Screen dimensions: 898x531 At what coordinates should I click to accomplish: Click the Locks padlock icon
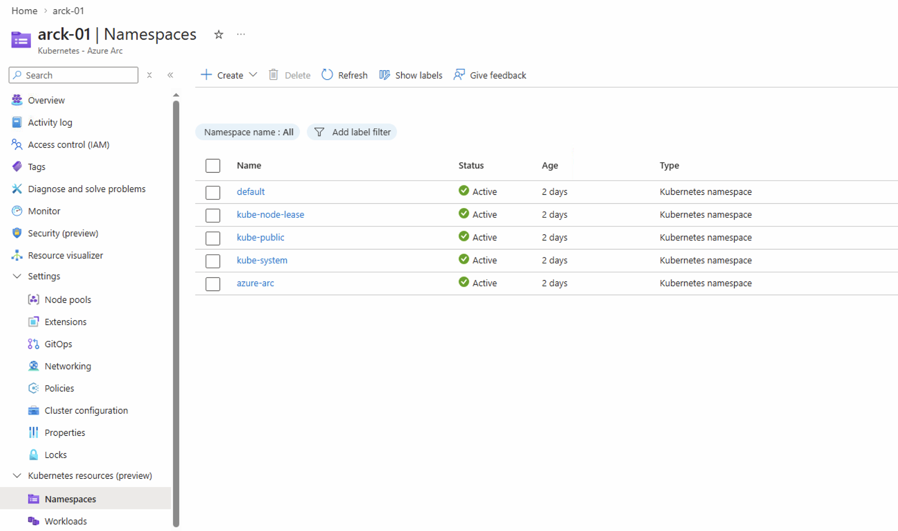tap(34, 455)
